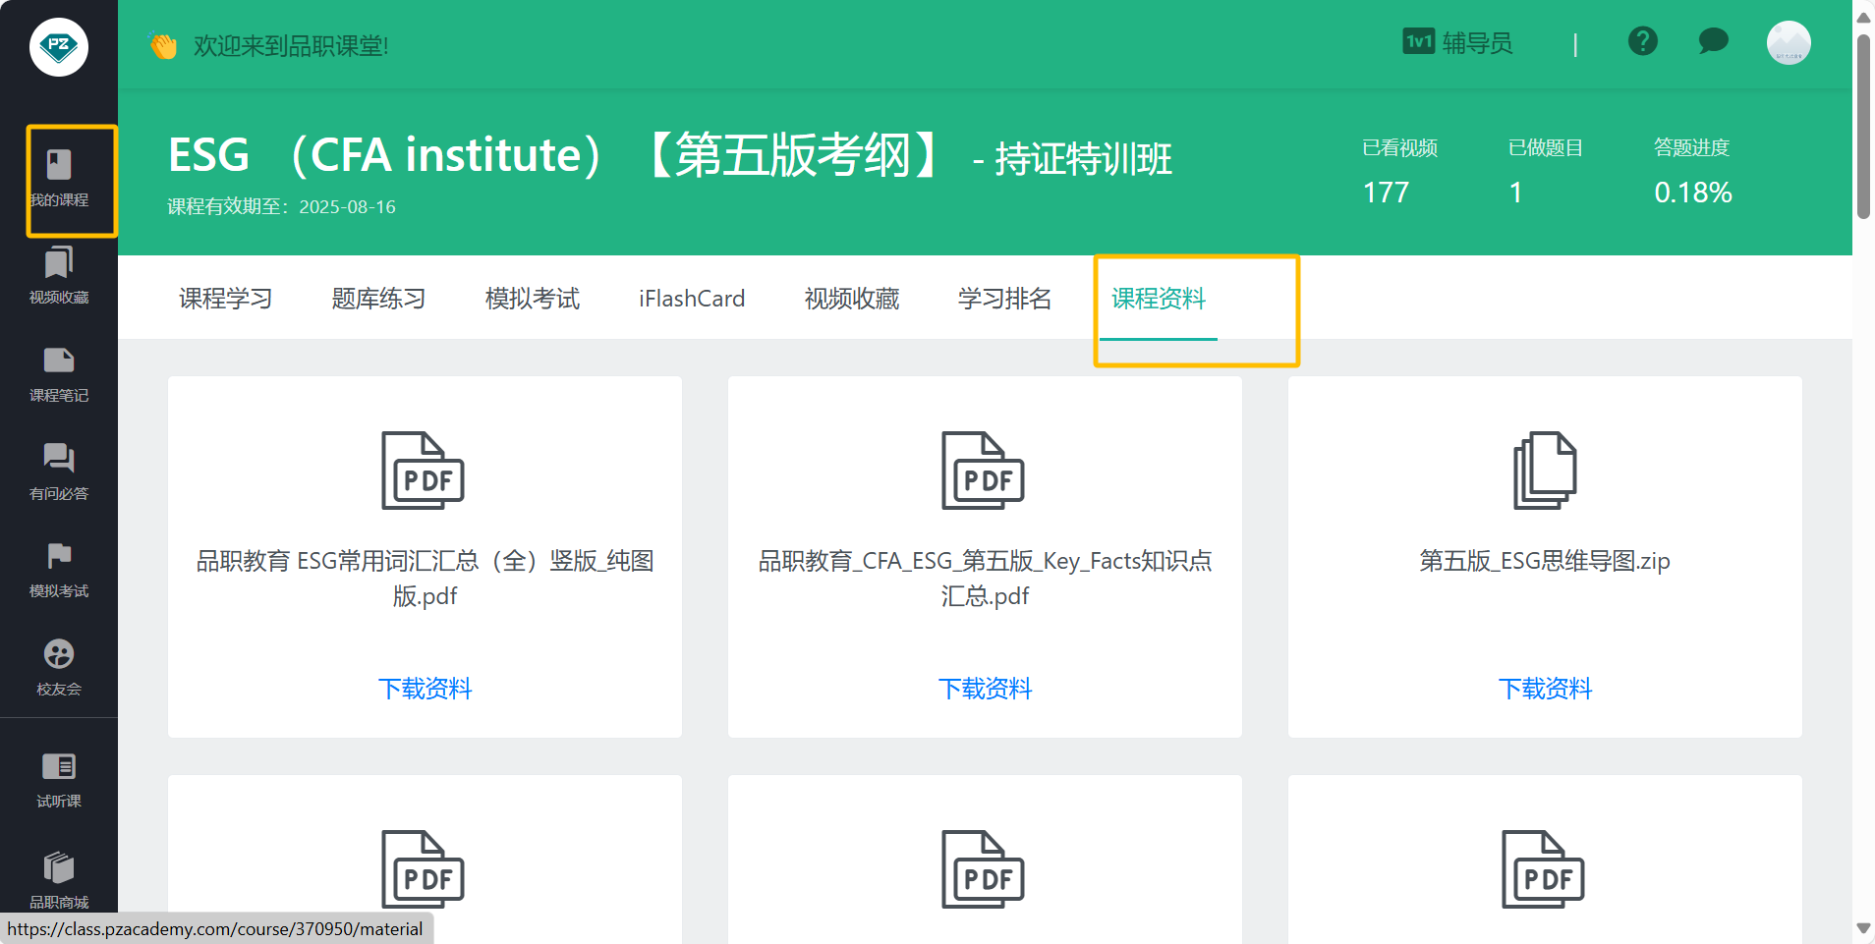Click the waving hand welcome icon

[163, 45]
